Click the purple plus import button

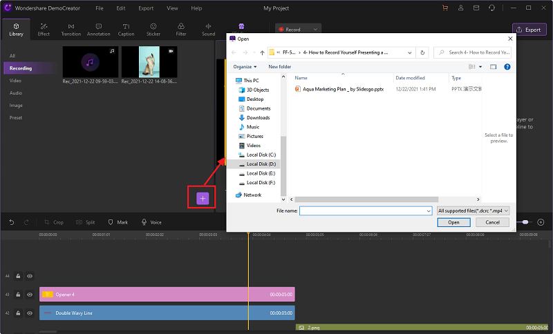pos(203,199)
